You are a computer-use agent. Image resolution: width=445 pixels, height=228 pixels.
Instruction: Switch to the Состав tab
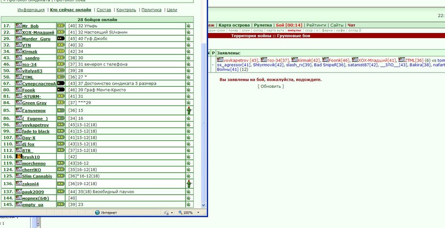[x=104, y=10]
